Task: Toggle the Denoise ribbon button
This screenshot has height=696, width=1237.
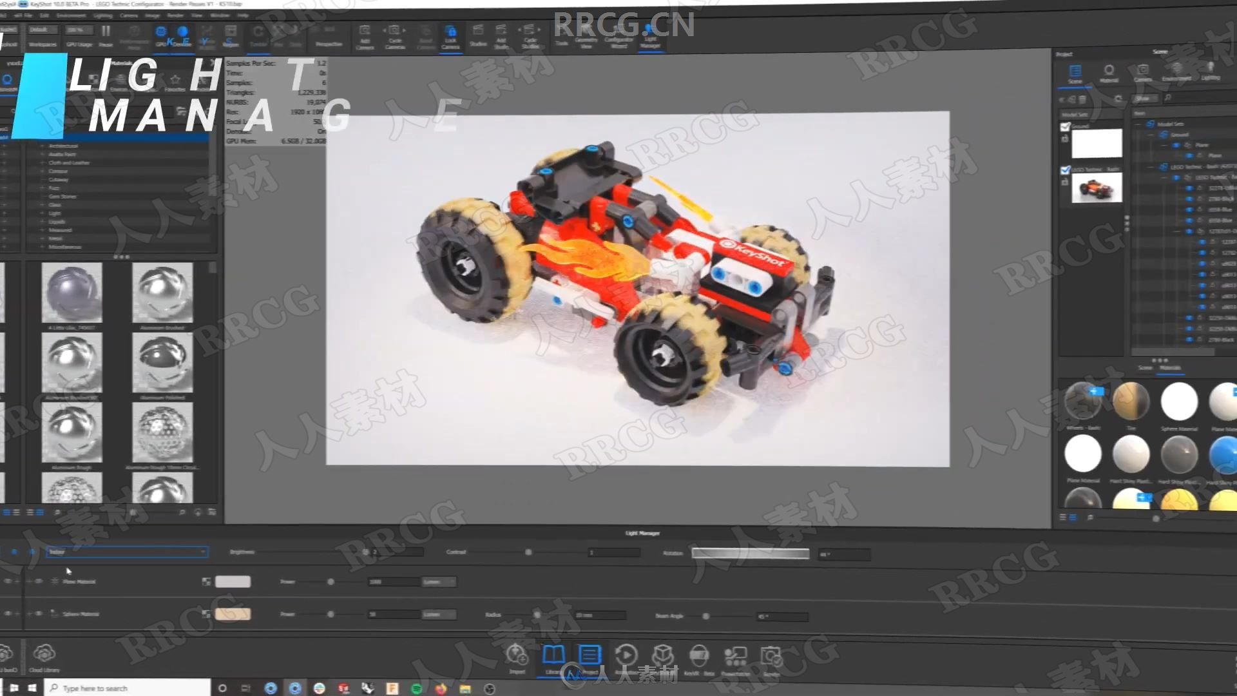Action: (x=183, y=35)
